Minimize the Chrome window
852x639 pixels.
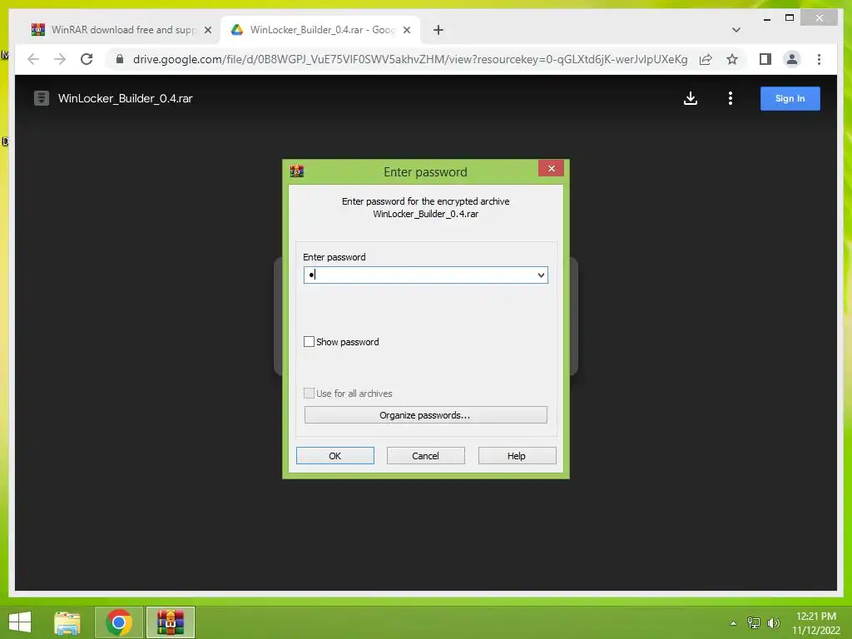(x=766, y=18)
